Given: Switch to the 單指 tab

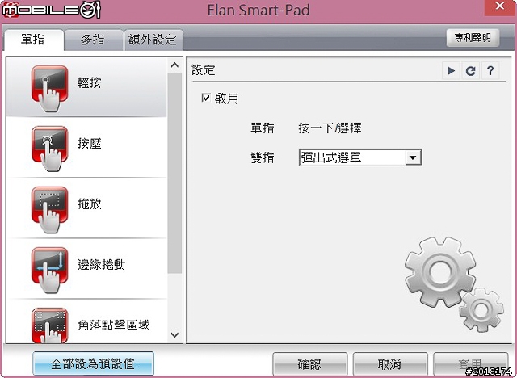Looking at the screenshot, I should pyautogui.click(x=33, y=40).
